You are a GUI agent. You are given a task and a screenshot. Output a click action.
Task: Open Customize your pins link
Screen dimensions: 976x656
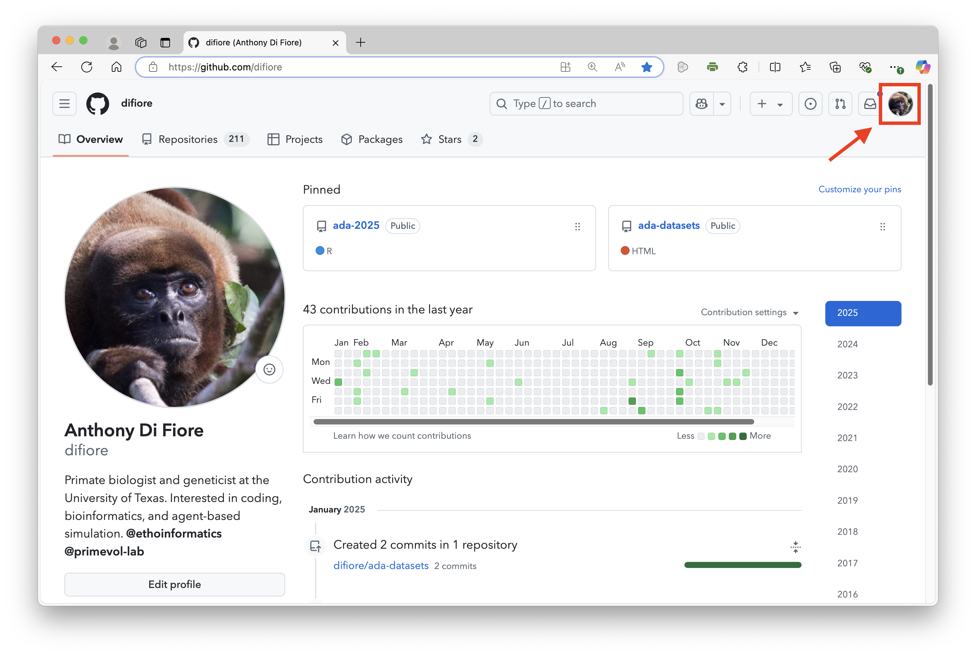click(860, 190)
